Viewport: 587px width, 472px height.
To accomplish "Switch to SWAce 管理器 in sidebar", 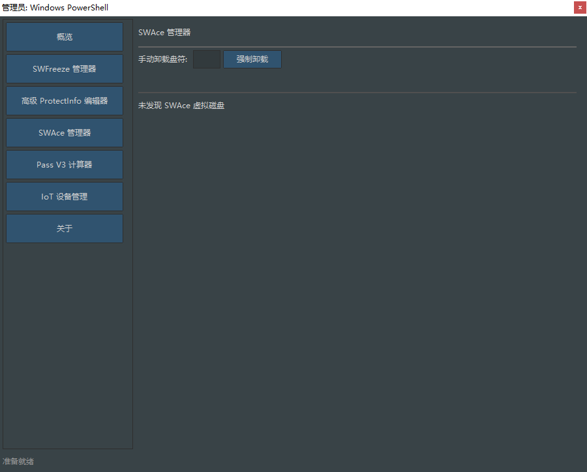I will pos(65,132).
